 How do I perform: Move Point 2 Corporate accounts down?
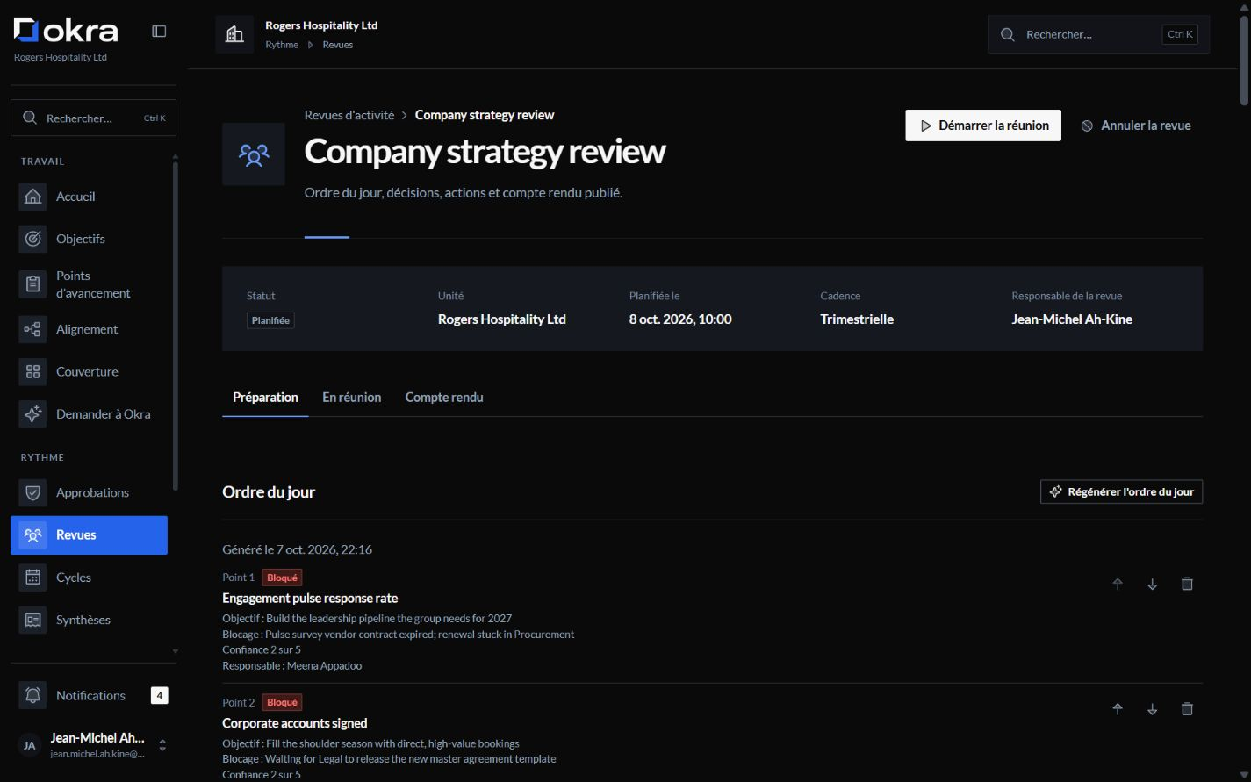pos(1153,709)
